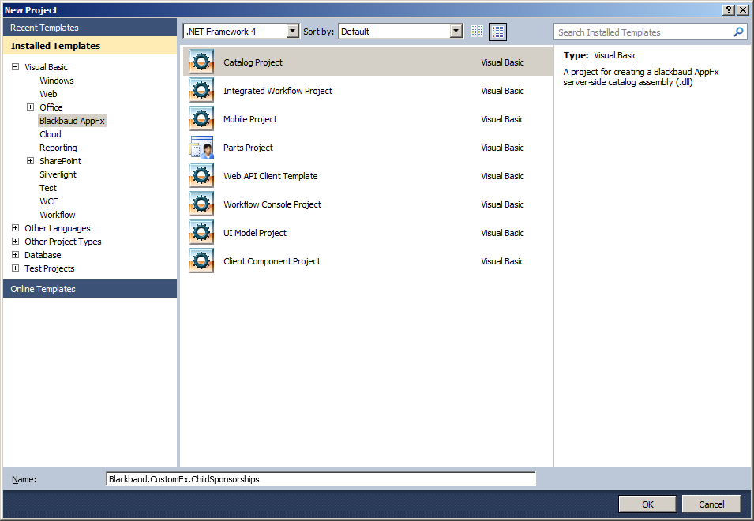Collapse the Visual Basic tree node
The image size is (754, 521).
(15, 67)
